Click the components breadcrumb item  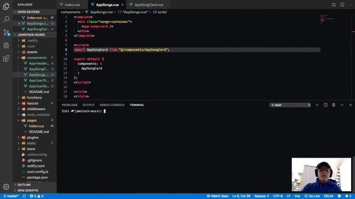tap(70, 12)
